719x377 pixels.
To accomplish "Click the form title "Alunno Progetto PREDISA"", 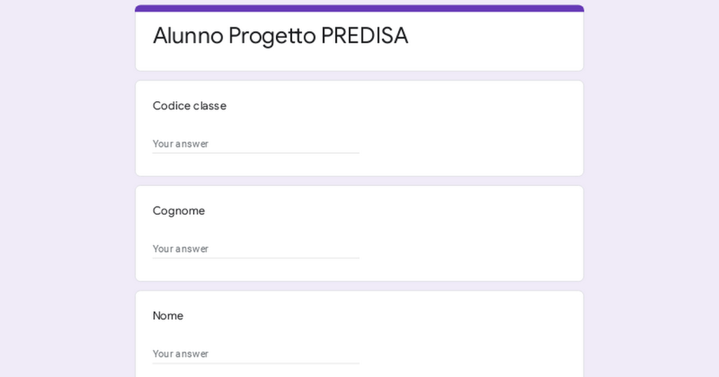I will click(280, 35).
